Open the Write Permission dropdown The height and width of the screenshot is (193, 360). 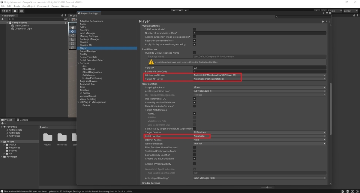pos(259,144)
